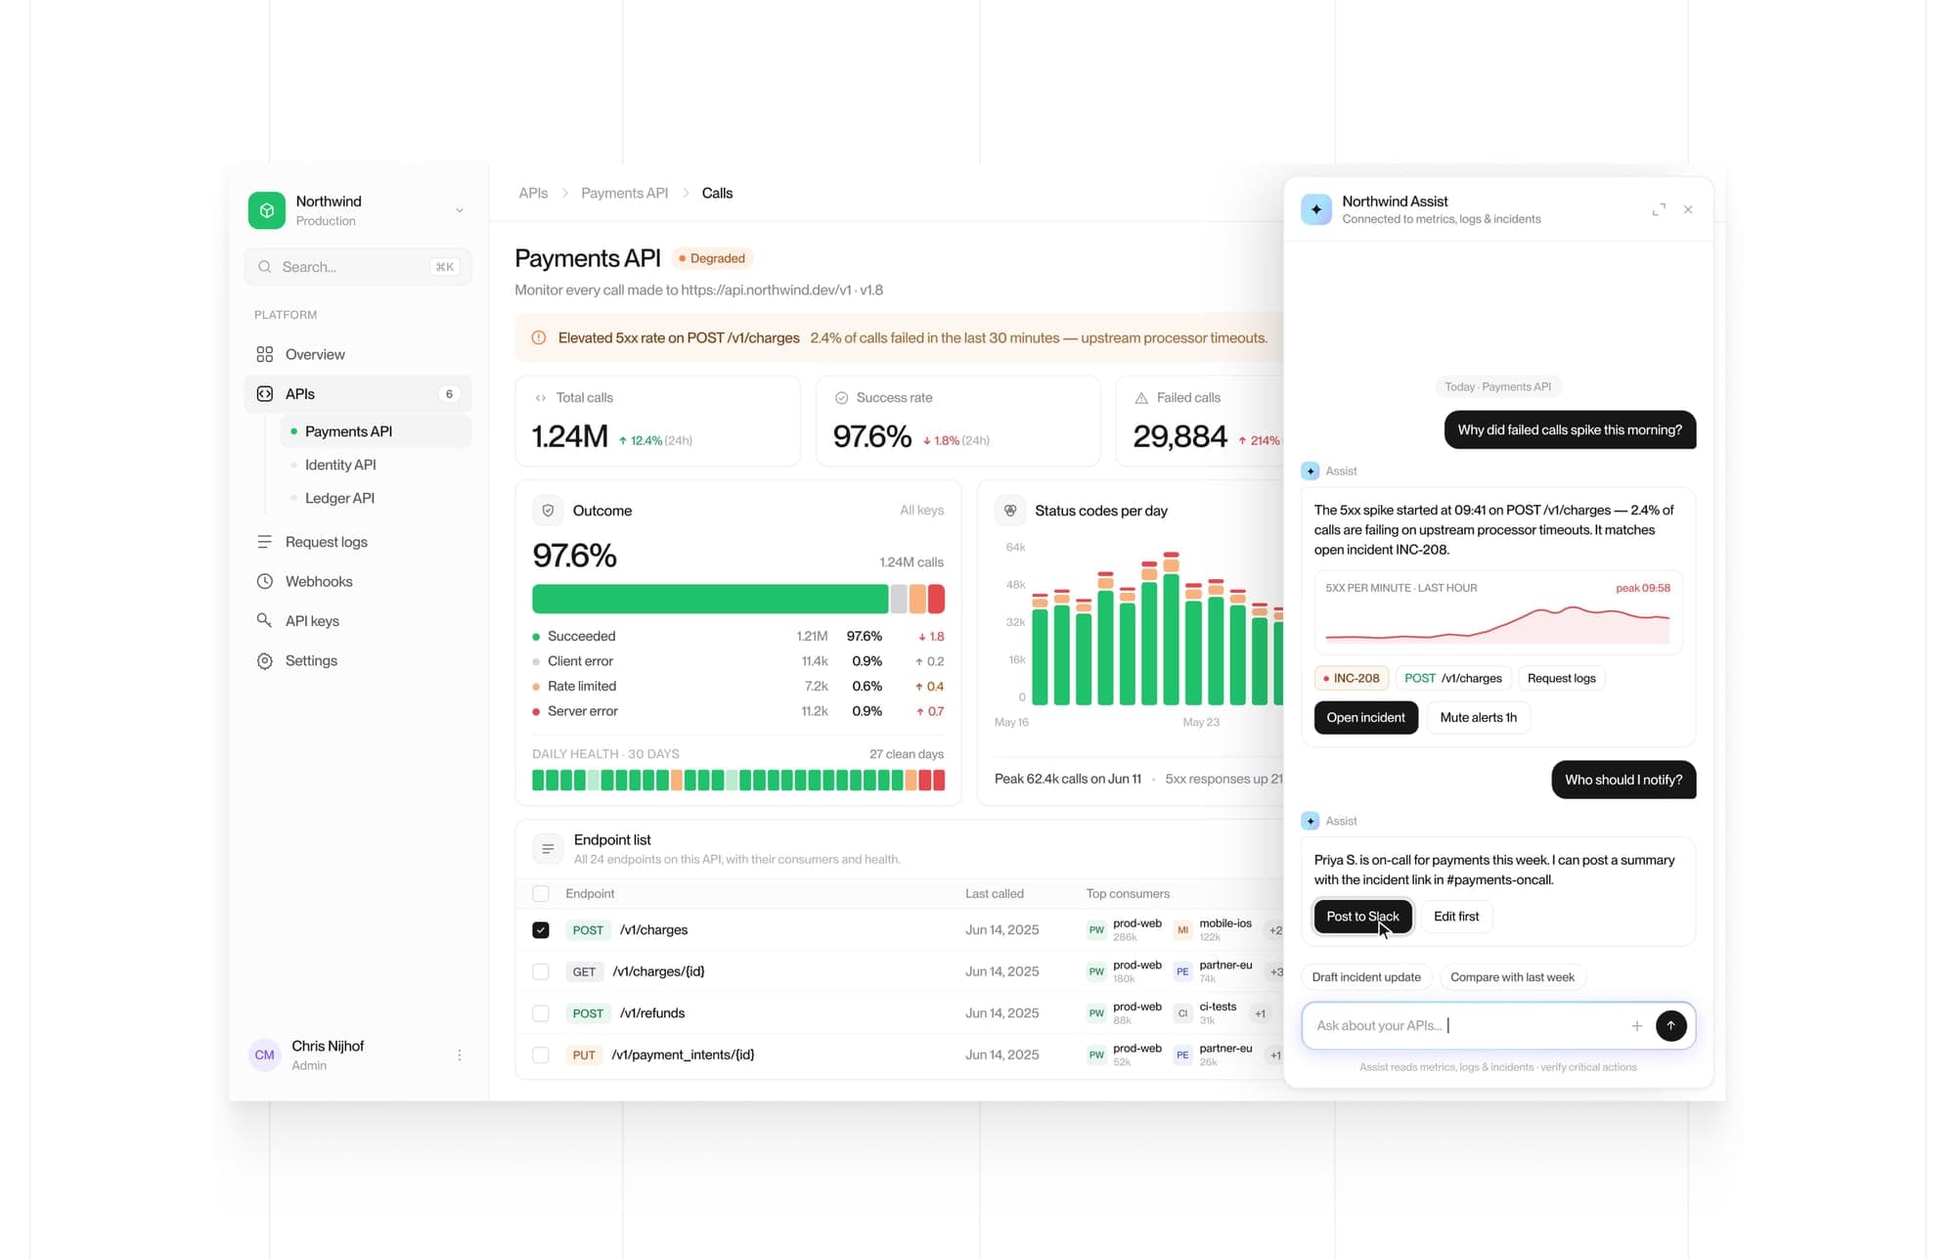Open Identity API in the sidebar tree
The width and height of the screenshot is (1956, 1259).
coord(339,465)
